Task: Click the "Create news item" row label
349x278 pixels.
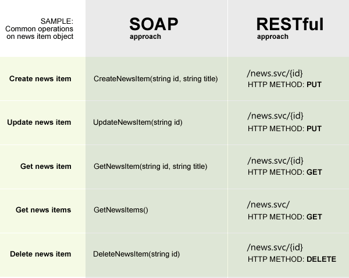Action: coord(40,78)
